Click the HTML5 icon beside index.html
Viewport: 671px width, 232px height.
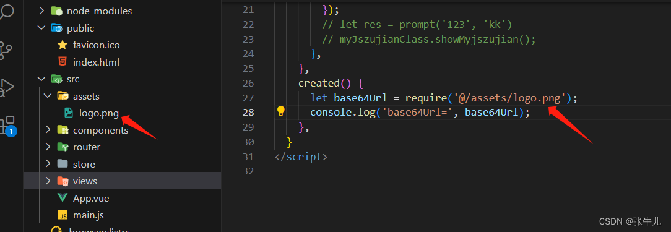(63, 62)
